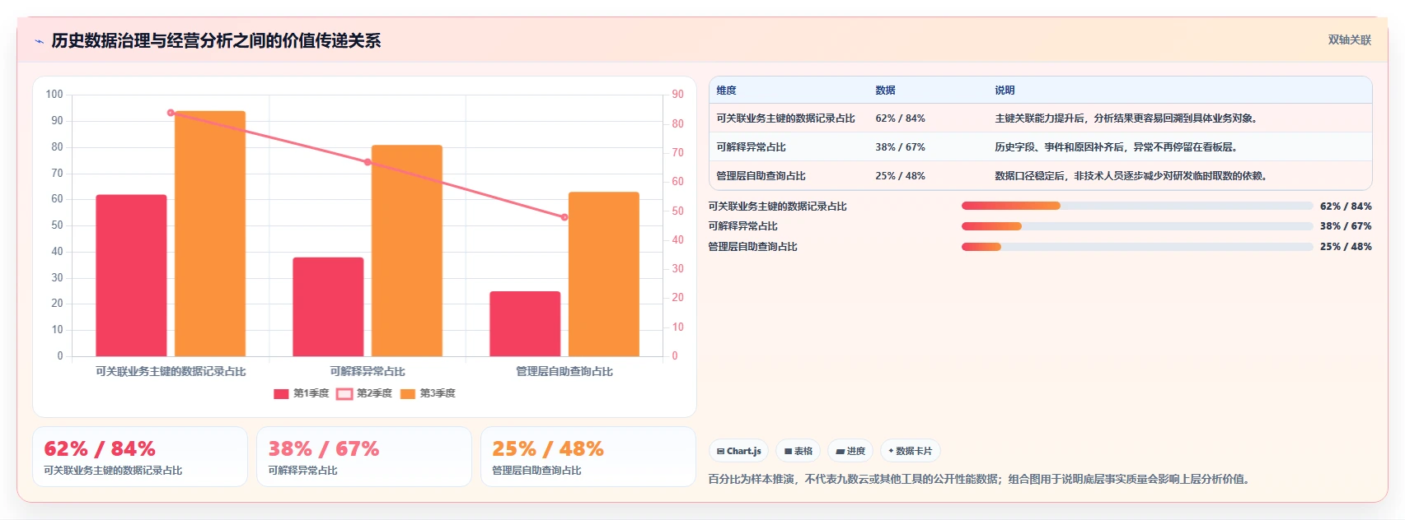1405x520 pixels.
Task: Click the 历史字段、事件和原因补齐后 description cell
Action: pos(1116,147)
